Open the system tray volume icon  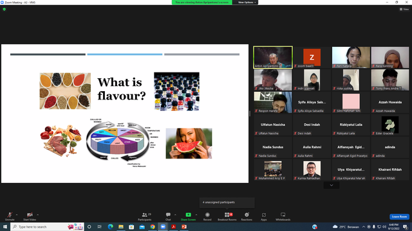(384, 227)
